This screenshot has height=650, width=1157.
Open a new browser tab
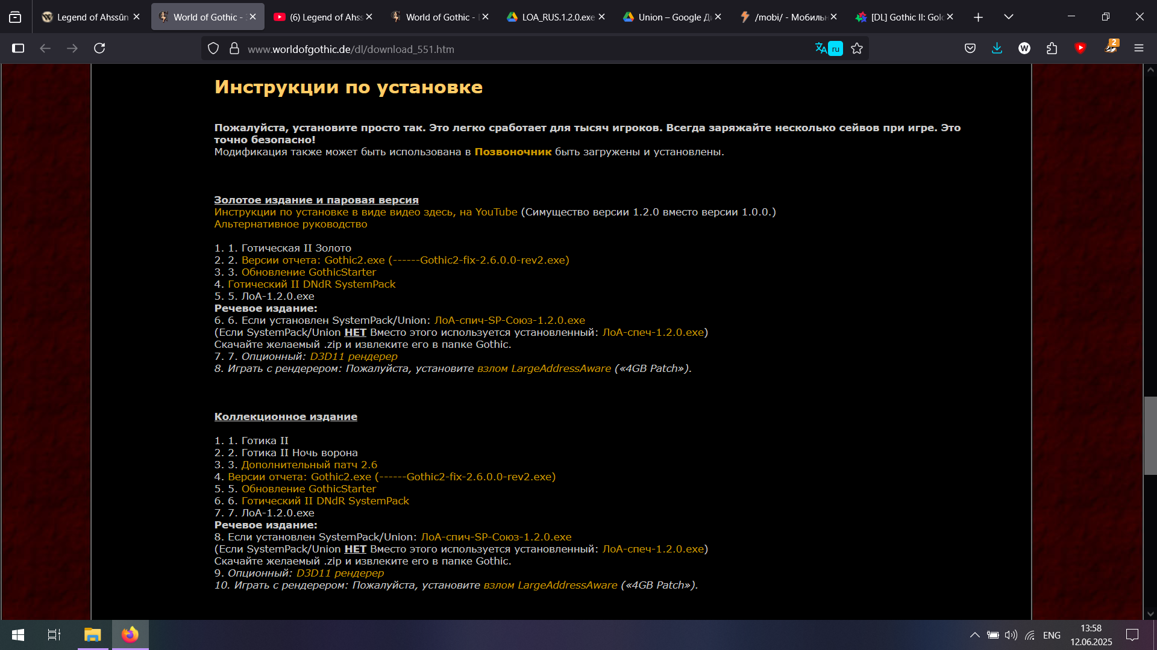click(978, 17)
